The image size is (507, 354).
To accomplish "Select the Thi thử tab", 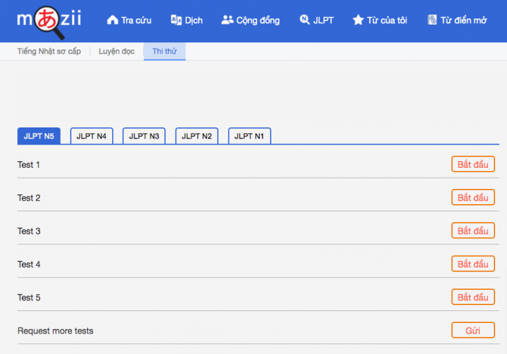I will (x=164, y=52).
